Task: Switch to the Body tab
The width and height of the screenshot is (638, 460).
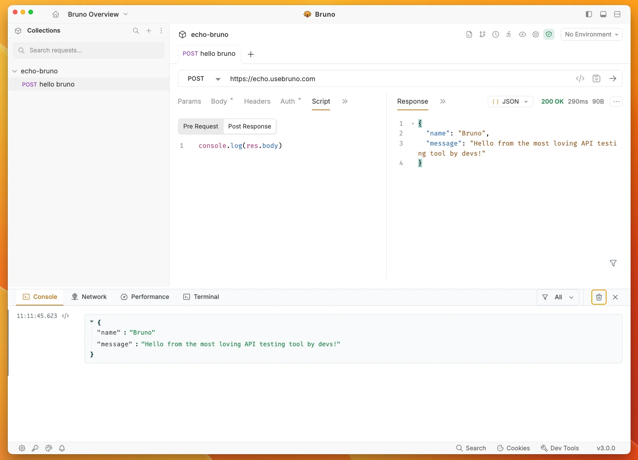Action: coord(219,101)
